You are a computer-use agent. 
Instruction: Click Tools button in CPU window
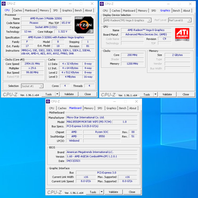pyautogui.click(x=49, y=94)
